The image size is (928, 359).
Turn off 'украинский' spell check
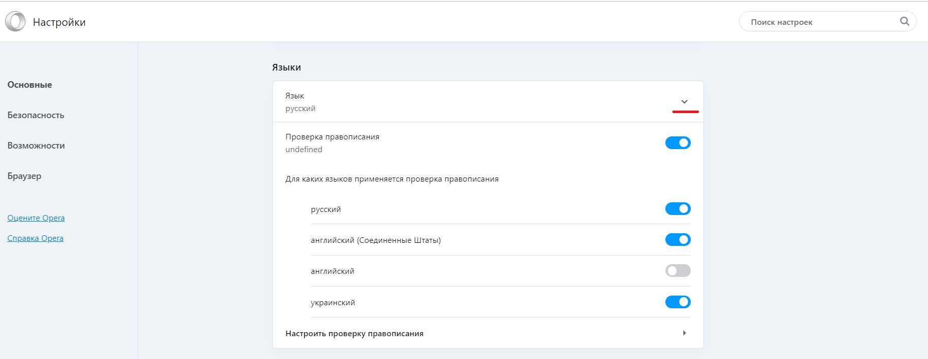click(678, 302)
